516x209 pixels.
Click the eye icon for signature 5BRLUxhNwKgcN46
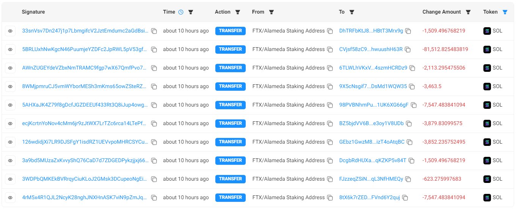pos(10,50)
